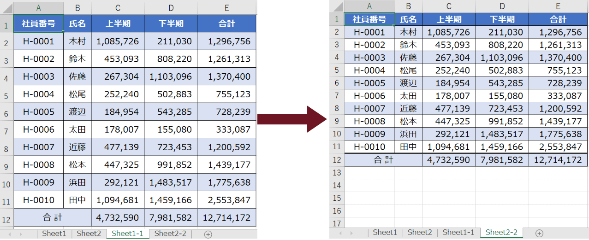Click the 社員番号 header cell in left spreadsheet
Screen dimensions: 589x240
coord(39,23)
